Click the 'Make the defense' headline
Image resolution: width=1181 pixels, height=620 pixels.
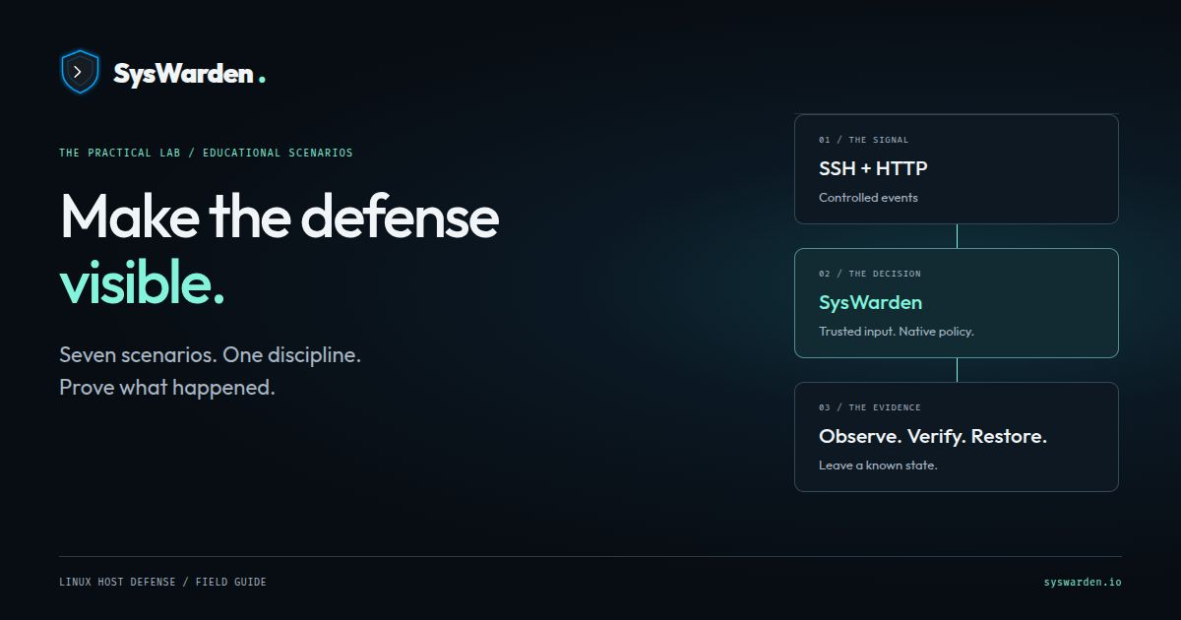(x=280, y=217)
